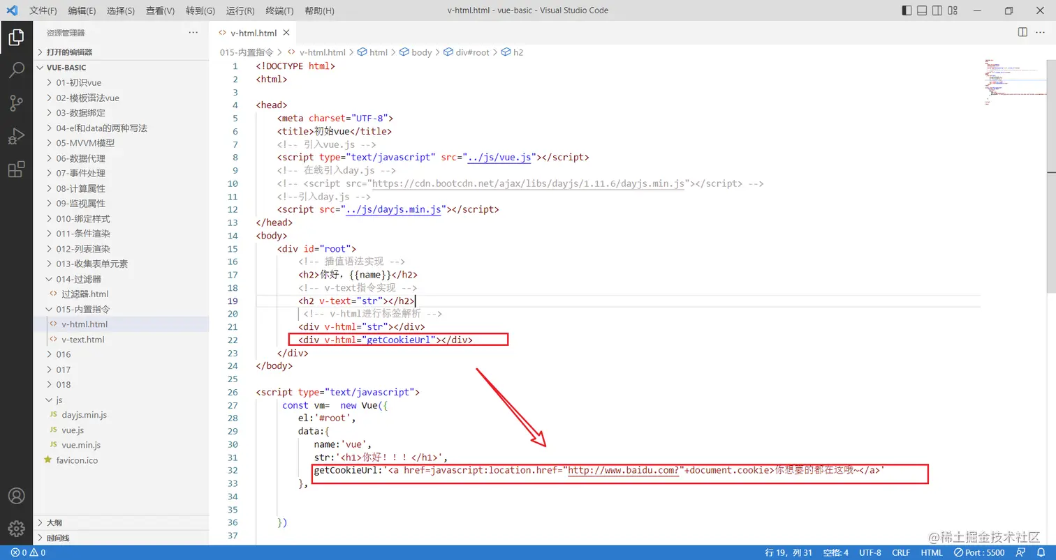
Task: Open 转到(G) menu
Action: click(200, 10)
